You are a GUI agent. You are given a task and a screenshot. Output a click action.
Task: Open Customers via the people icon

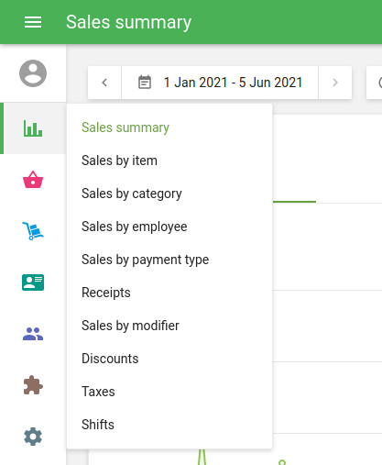[x=33, y=334]
